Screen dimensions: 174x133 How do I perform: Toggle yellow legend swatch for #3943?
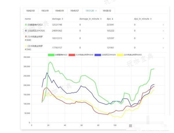tap(120, 55)
